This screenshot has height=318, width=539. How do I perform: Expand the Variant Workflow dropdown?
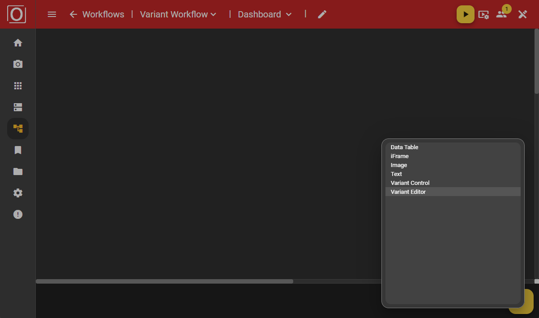point(178,14)
